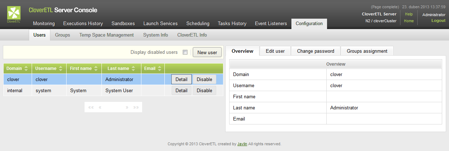Sort by First name column arrows
The width and height of the screenshot is (449, 151).
96,69
